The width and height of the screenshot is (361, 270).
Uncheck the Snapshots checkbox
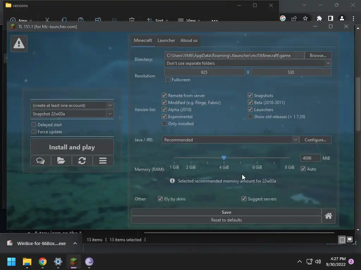pos(250,95)
